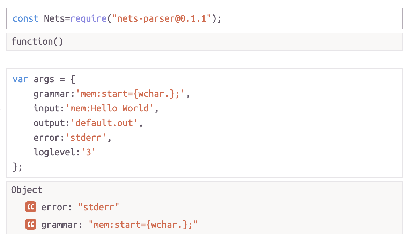The width and height of the screenshot is (407, 234).
Task: Click the require function name
Action: [89, 19]
